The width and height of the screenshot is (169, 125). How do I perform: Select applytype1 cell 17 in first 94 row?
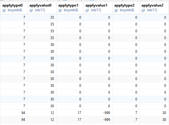click(x=70, y=113)
